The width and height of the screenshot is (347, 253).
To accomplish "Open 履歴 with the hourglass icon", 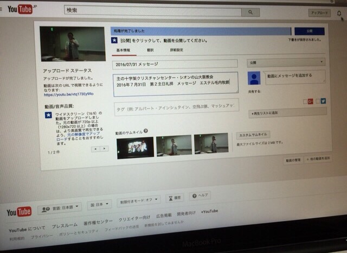I will (173, 198).
